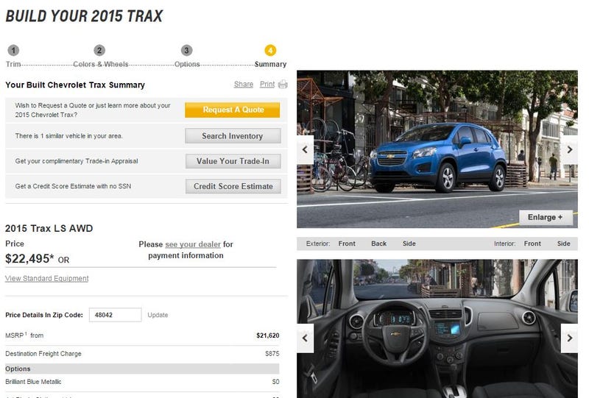Show next exterior photo with right arrow
Viewport: 589px width, 398px height.
(x=569, y=149)
